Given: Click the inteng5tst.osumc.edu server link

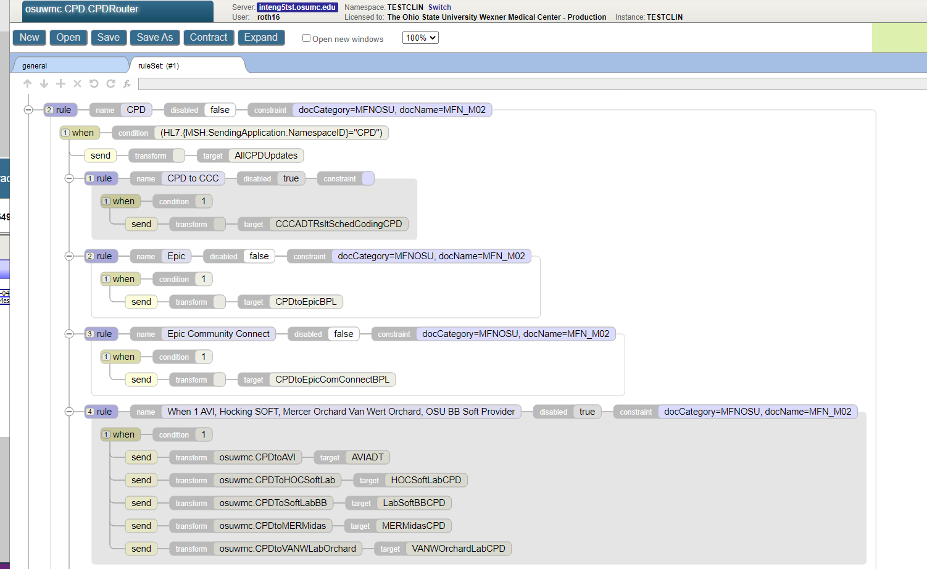Looking at the screenshot, I should 297,7.
